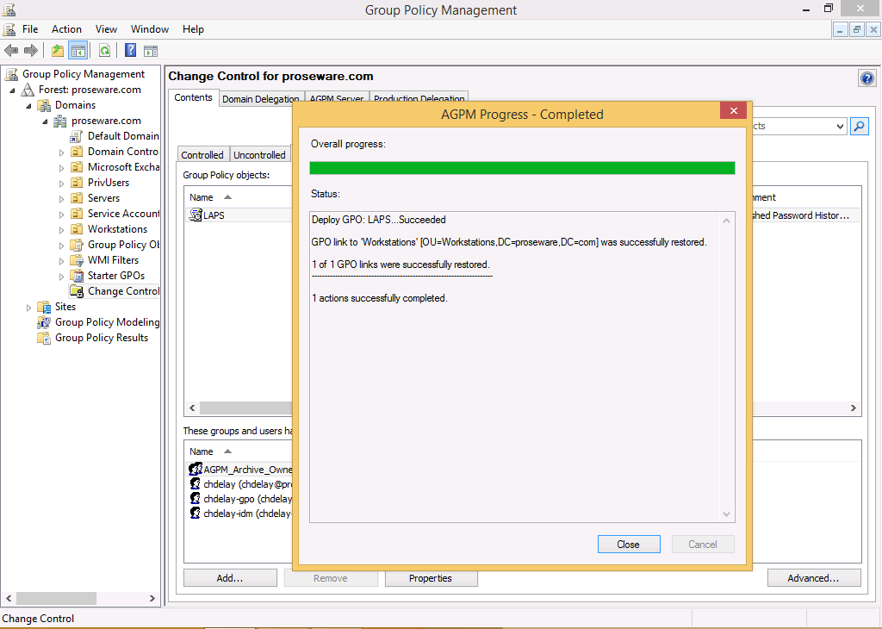Click the Advanced... button

(814, 578)
